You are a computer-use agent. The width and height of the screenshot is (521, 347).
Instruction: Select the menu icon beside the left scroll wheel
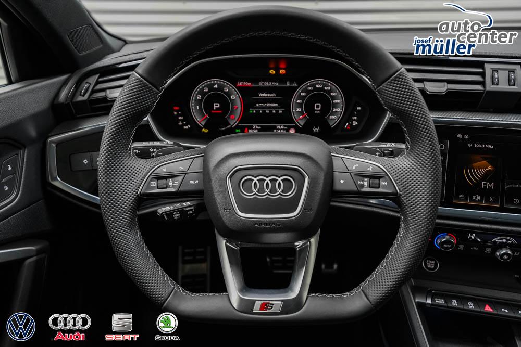pos(153,184)
